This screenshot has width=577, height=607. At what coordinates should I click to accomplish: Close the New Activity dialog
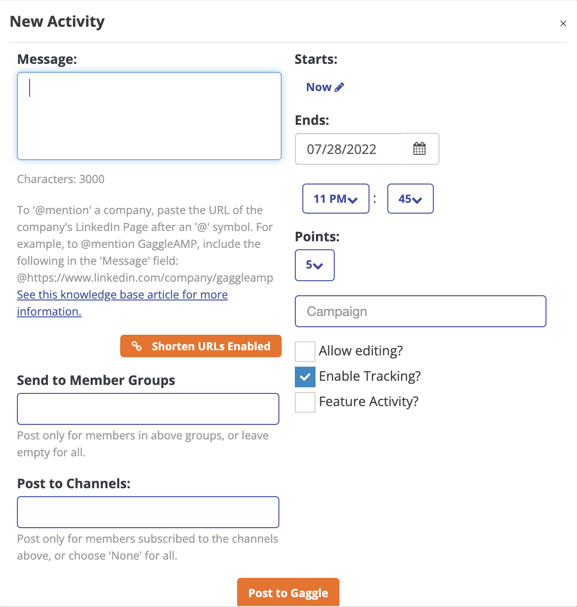[x=563, y=23]
